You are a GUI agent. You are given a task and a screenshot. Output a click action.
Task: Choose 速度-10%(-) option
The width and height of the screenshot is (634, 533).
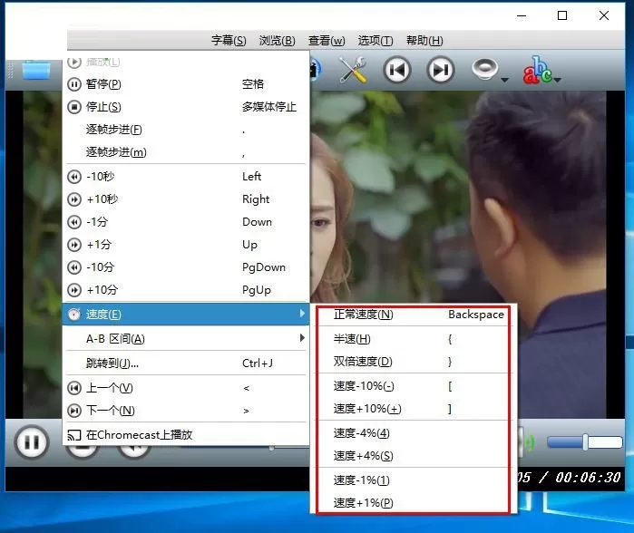click(413, 386)
